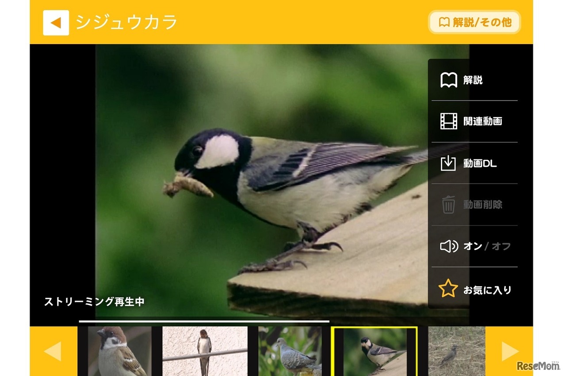Show next thumbnails with right arrow

pos(509,351)
